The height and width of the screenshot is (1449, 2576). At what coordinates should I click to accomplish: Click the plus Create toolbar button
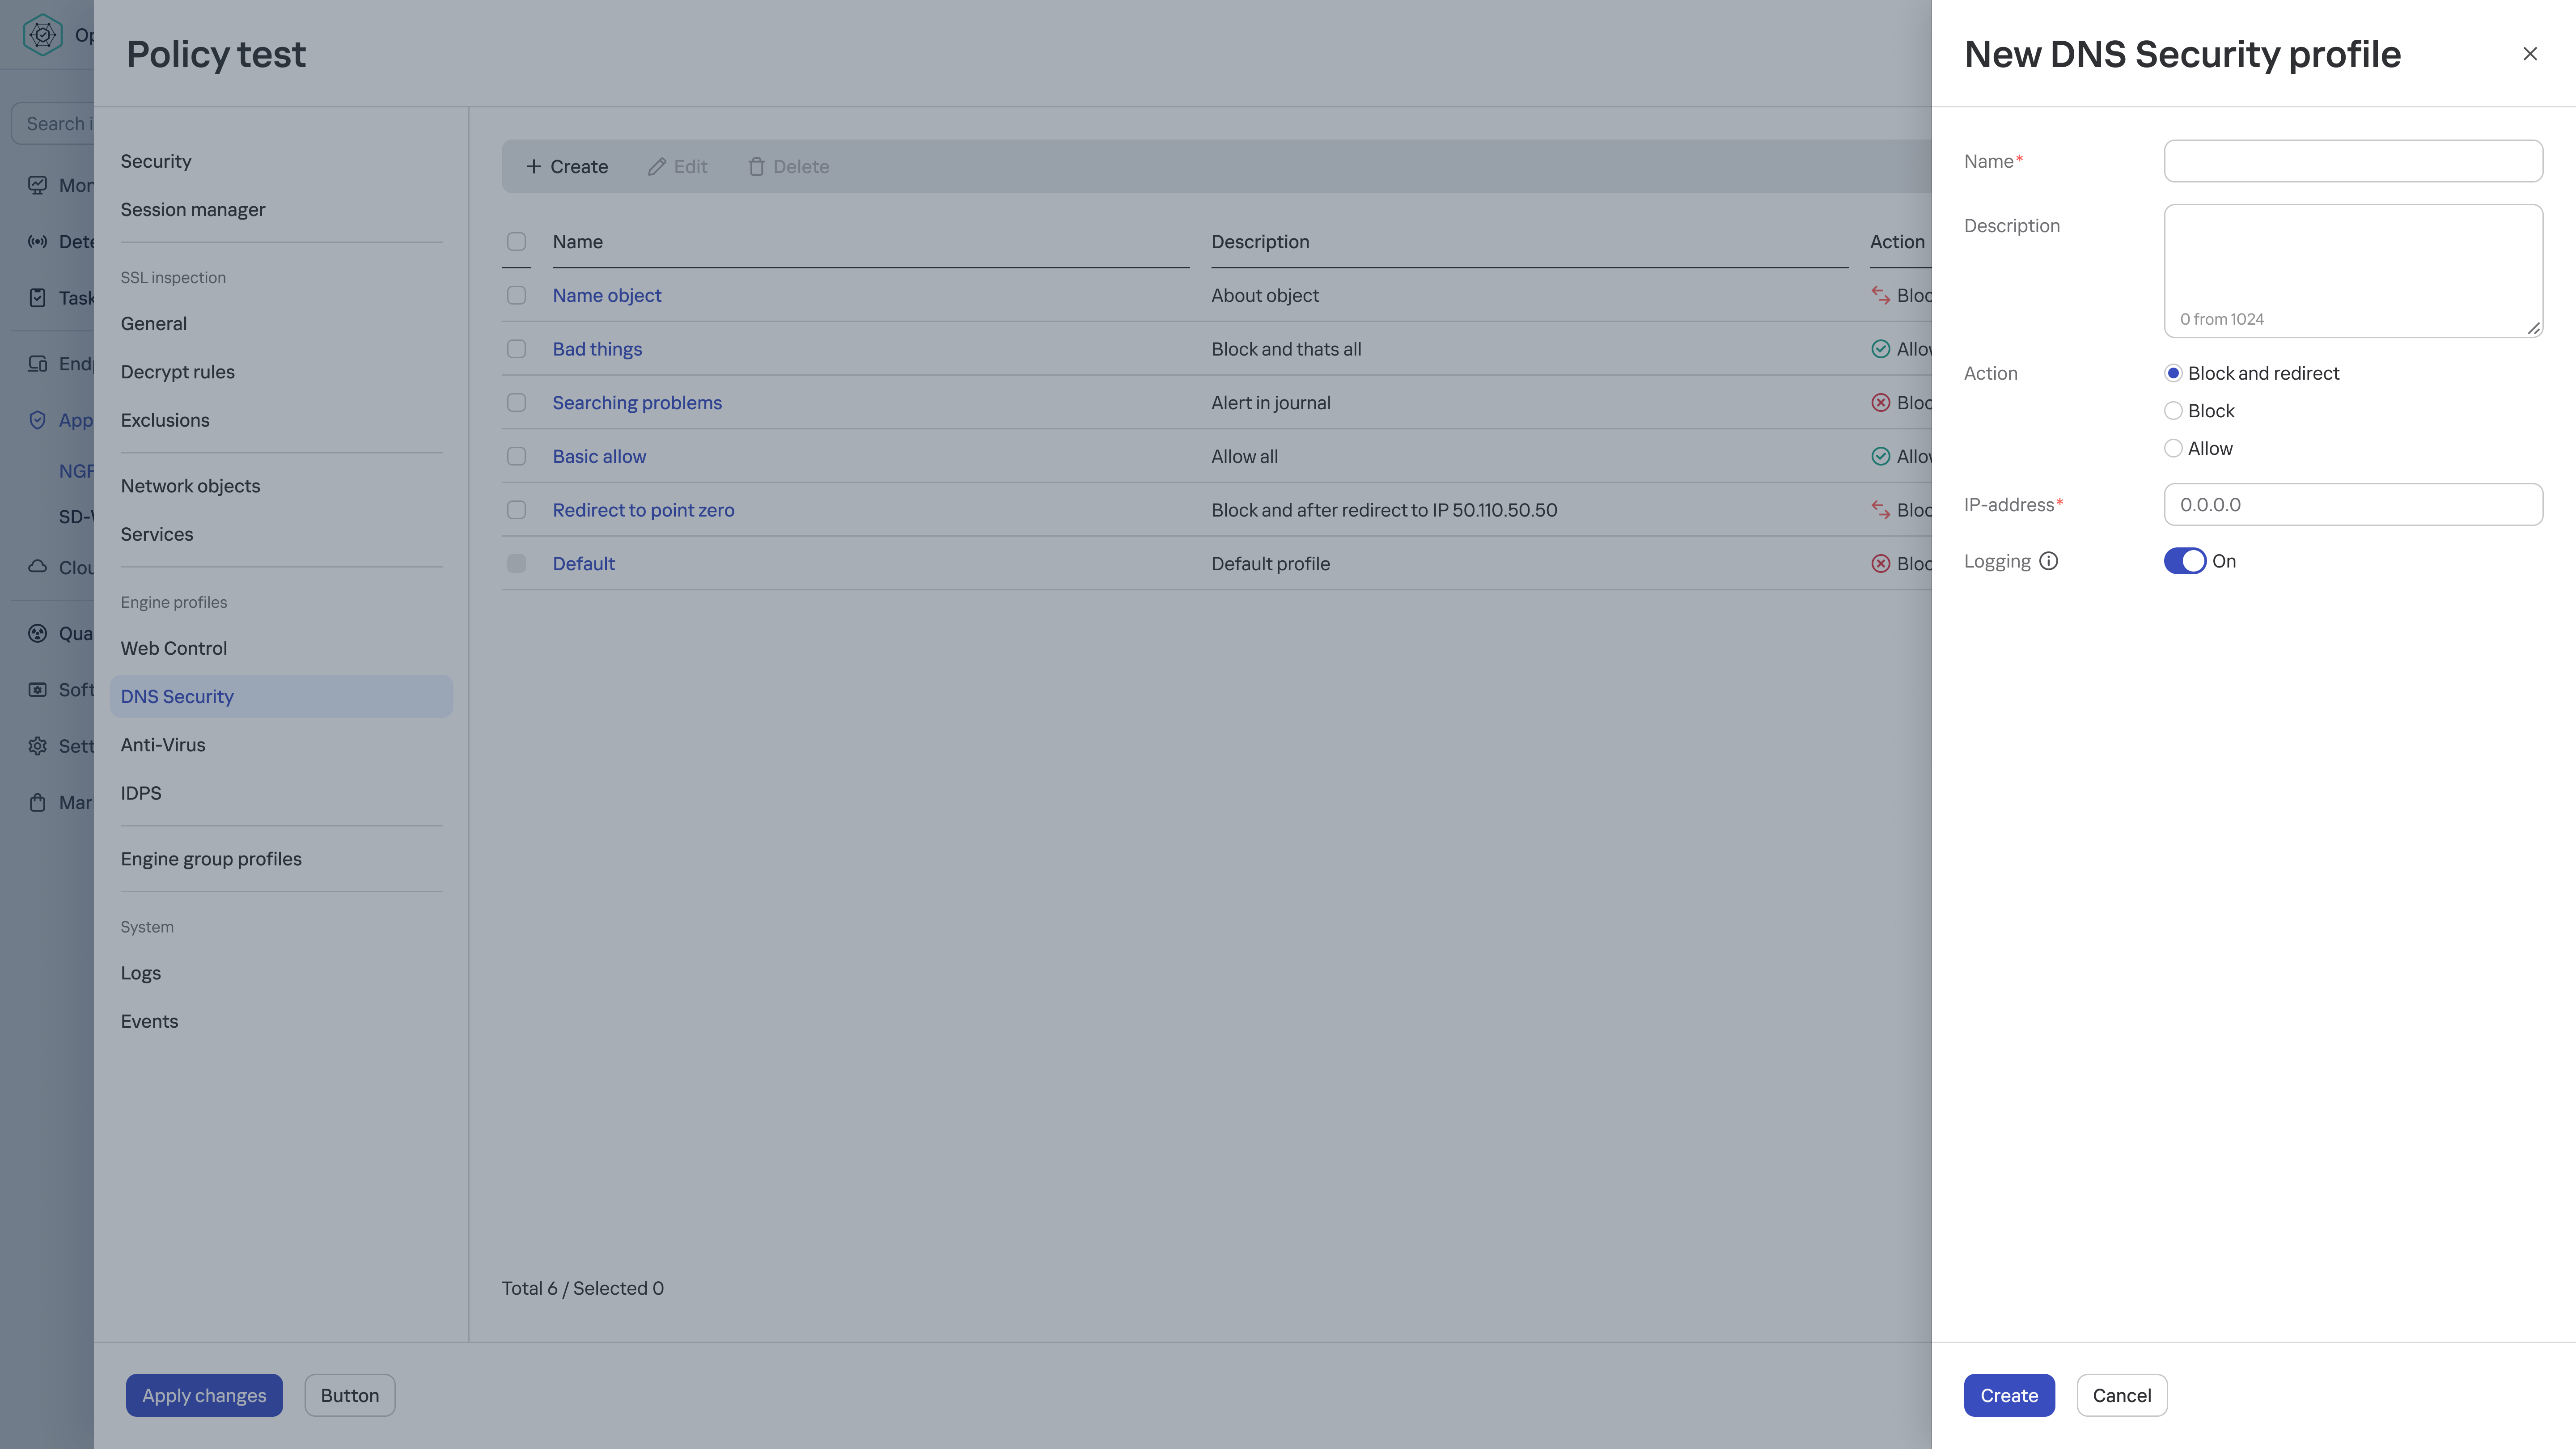coord(566,167)
